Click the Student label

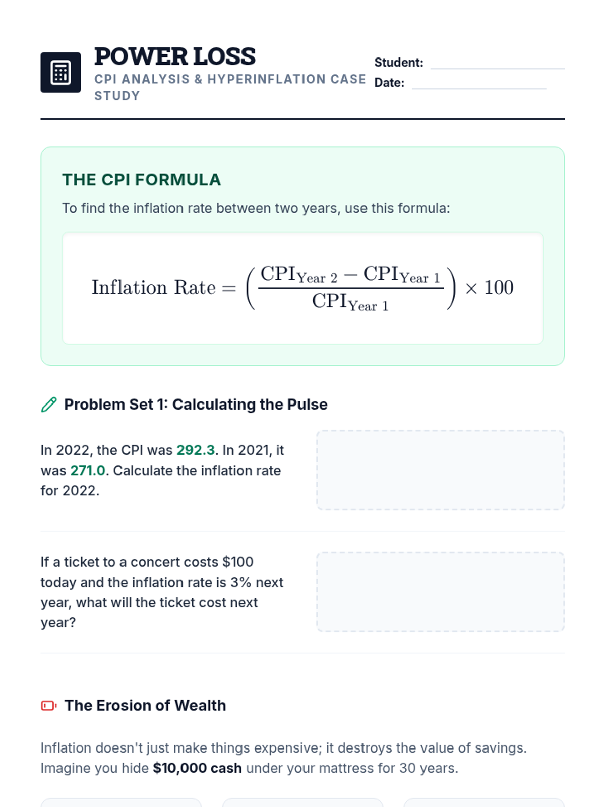(x=398, y=63)
